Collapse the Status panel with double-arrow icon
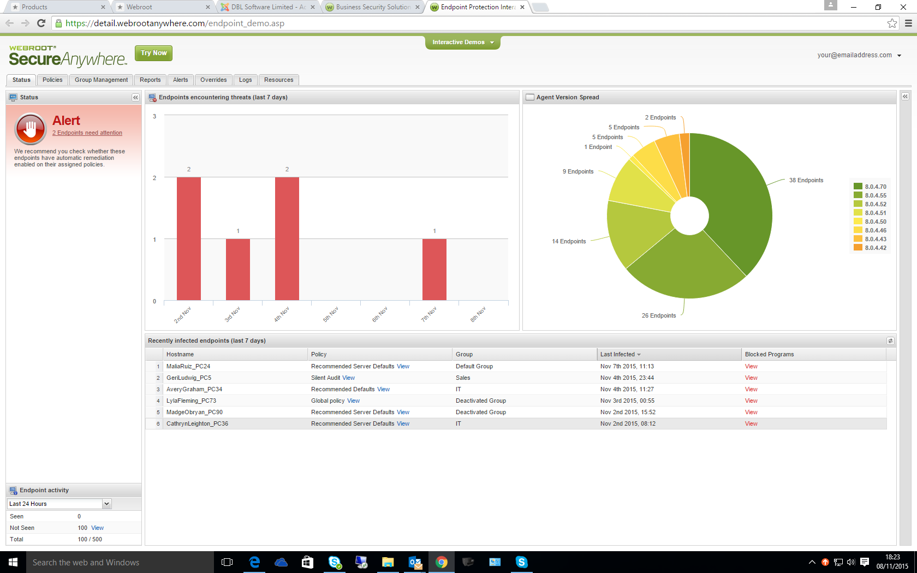 (x=135, y=98)
